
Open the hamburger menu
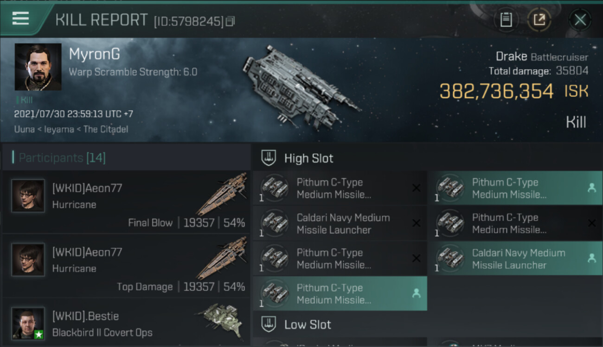pos(20,19)
